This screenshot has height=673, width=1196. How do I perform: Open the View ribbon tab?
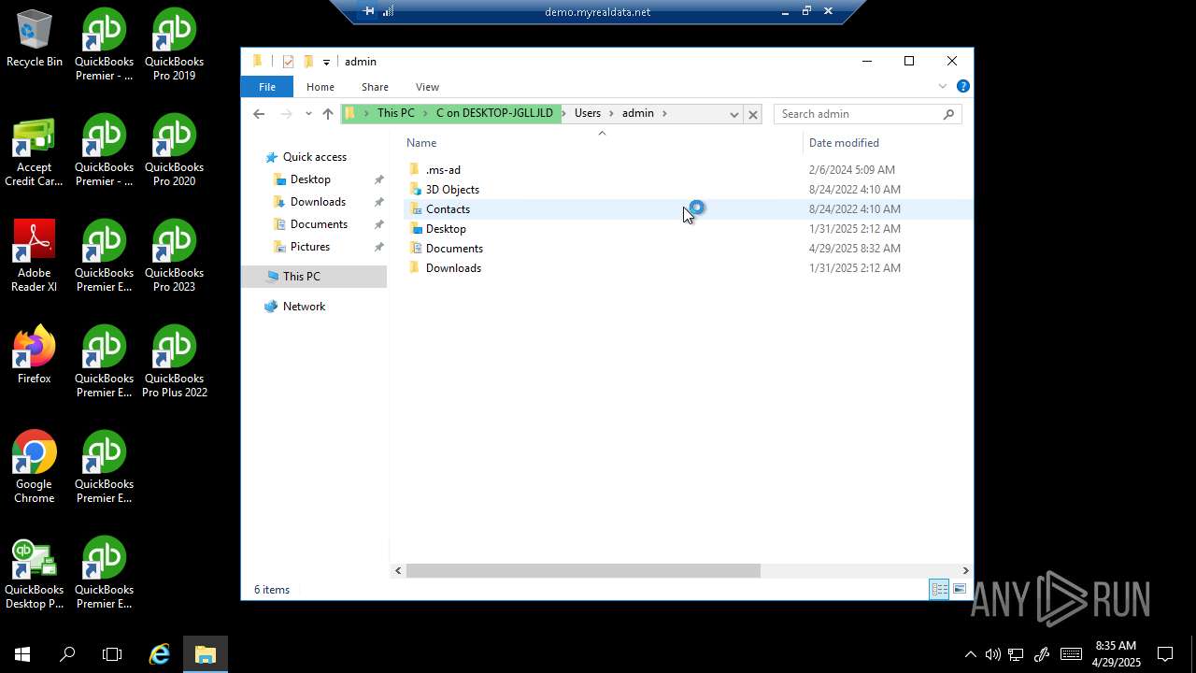tap(427, 86)
